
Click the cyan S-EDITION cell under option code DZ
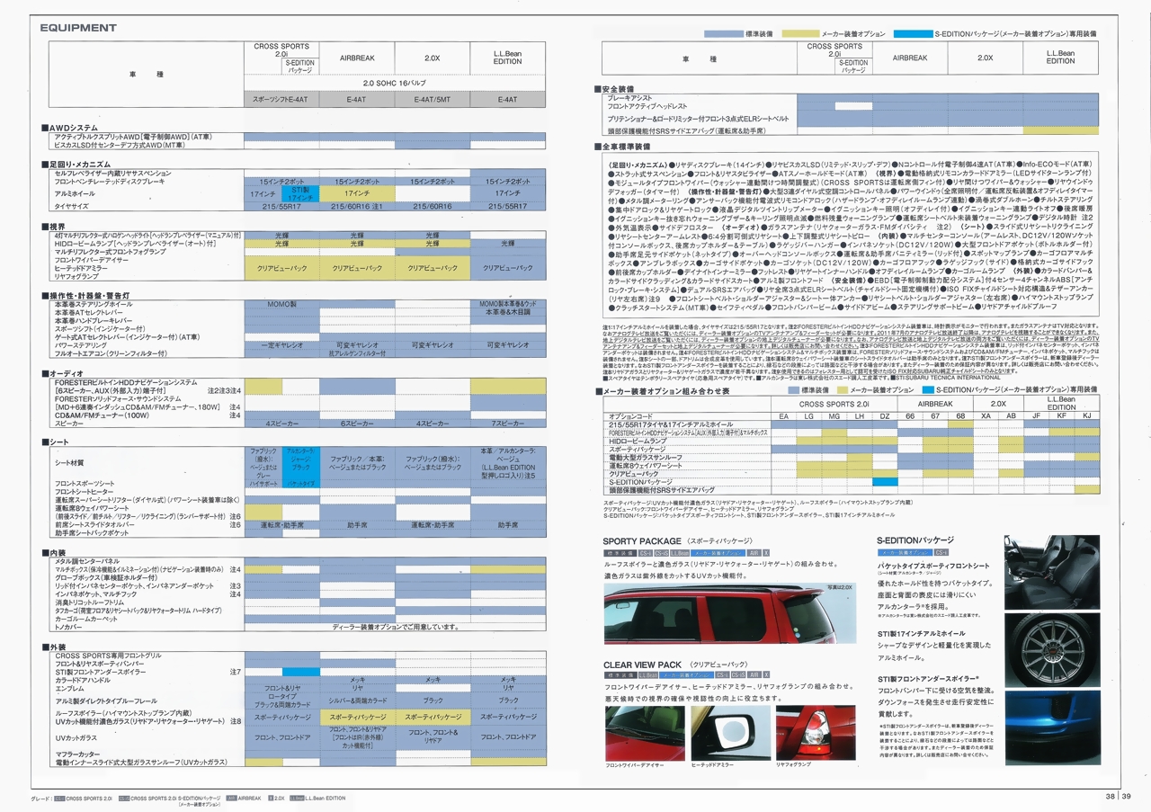point(885,482)
